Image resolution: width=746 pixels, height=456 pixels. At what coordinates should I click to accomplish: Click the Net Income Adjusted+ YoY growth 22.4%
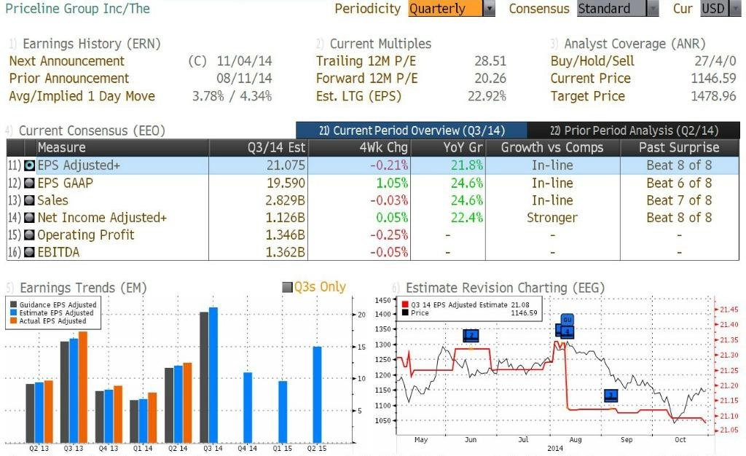click(x=467, y=218)
